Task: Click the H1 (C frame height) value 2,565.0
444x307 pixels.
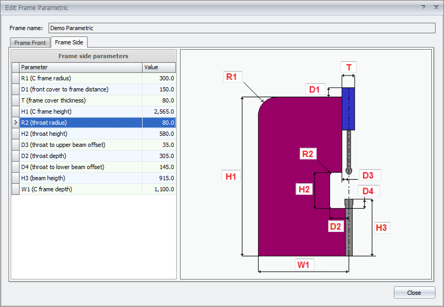Action: pyautogui.click(x=159, y=111)
